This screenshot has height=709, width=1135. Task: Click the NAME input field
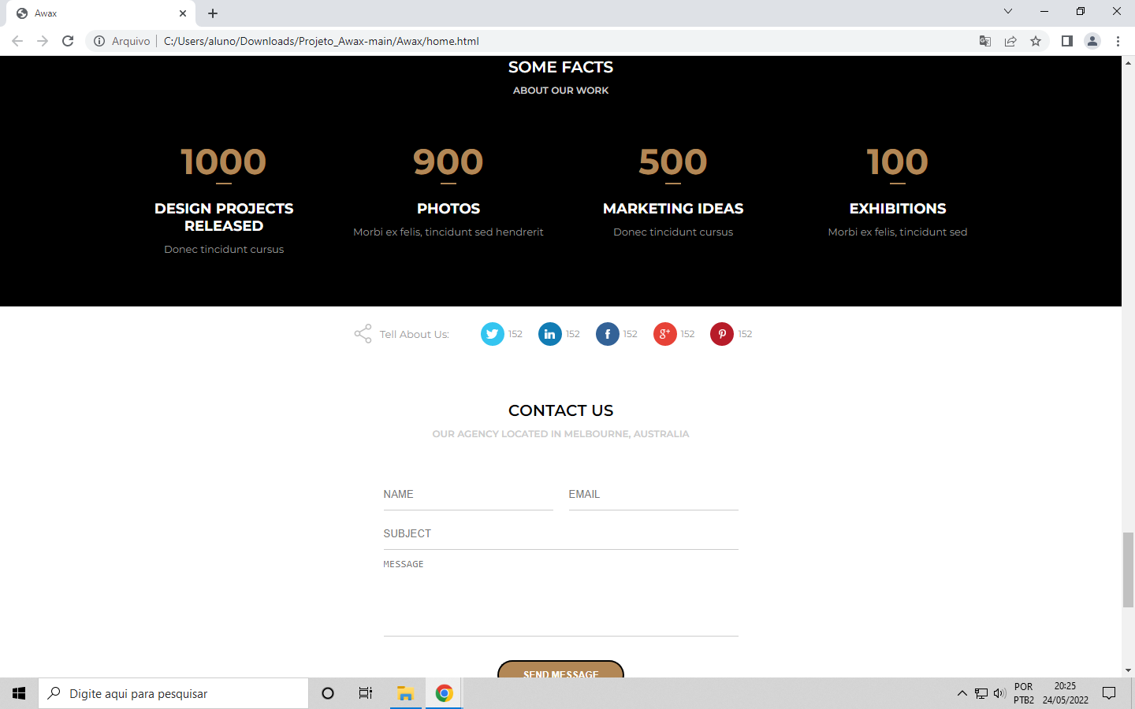pyautogui.click(x=468, y=495)
